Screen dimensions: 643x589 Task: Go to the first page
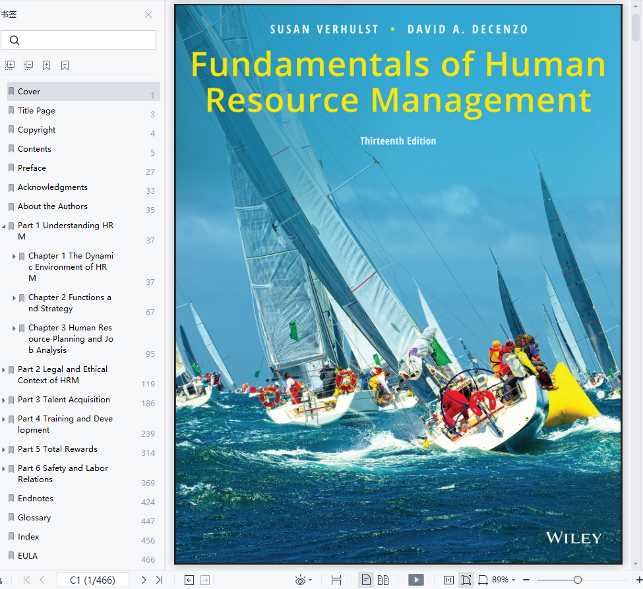26,580
